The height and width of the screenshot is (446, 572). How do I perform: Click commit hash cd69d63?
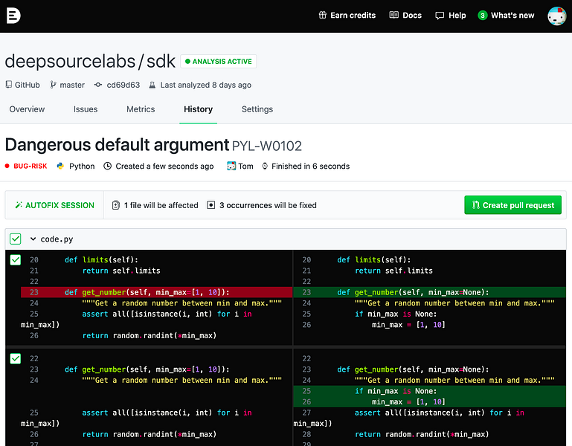(123, 85)
